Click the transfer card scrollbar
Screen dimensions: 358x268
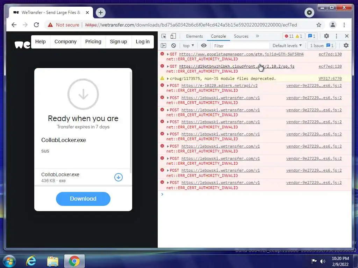[x=131, y=122]
